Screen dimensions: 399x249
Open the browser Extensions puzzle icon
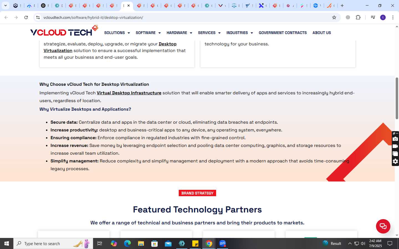point(358,17)
